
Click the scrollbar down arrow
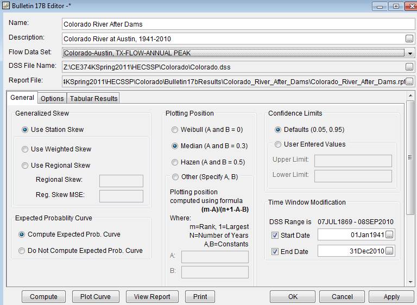click(410, 282)
